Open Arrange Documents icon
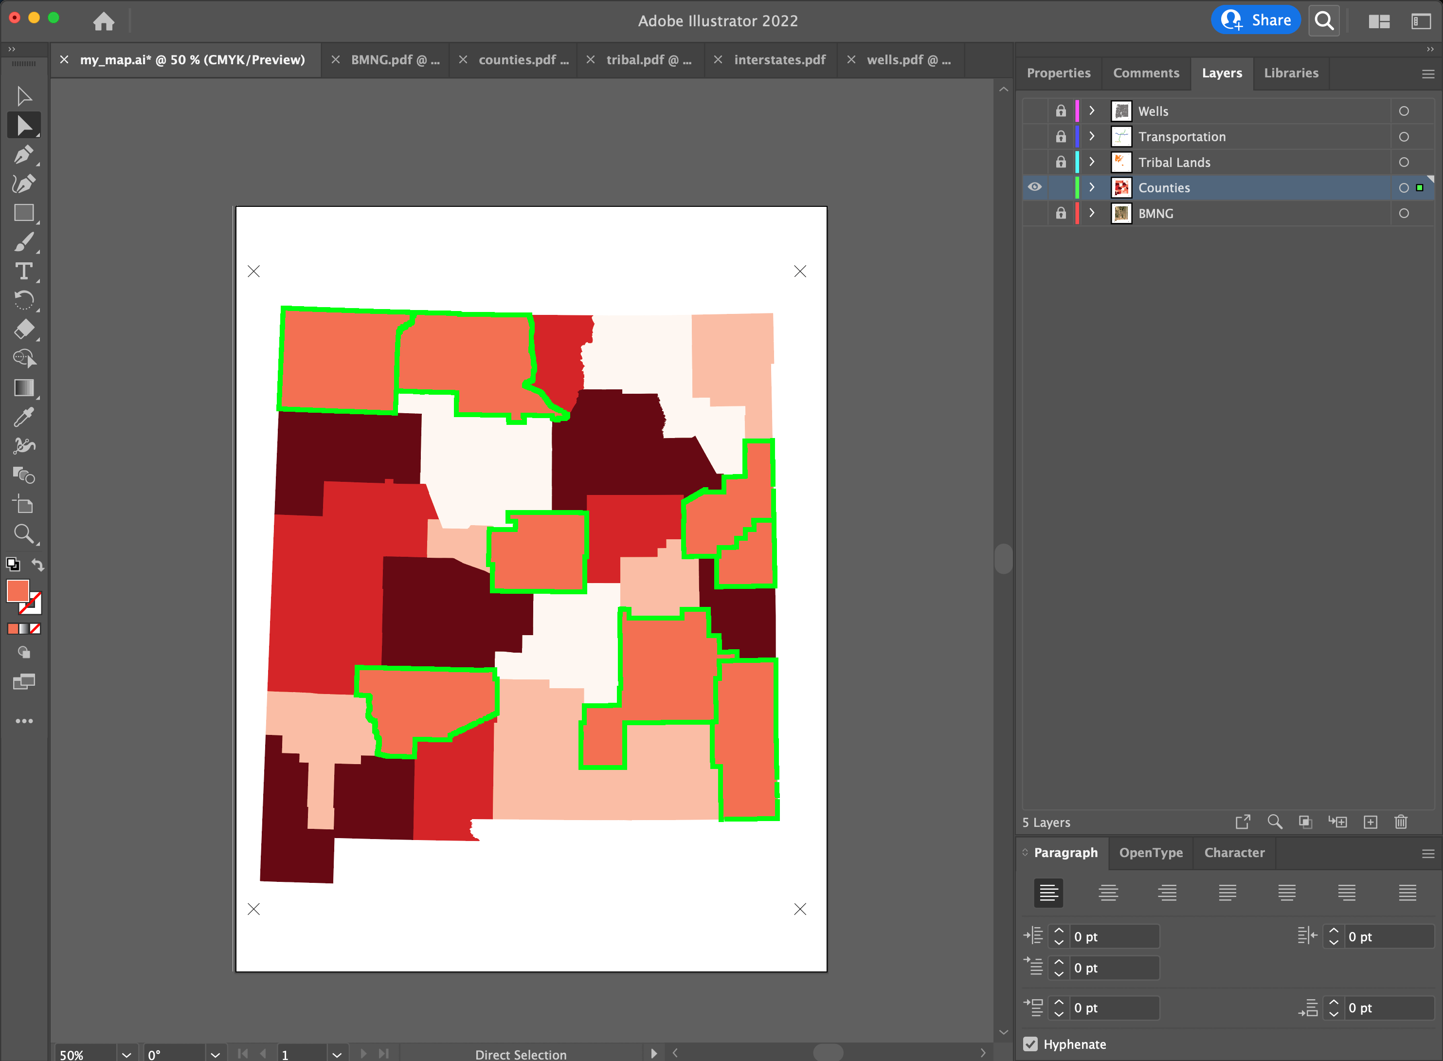This screenshot has width=1443, height=1061. [1379, 21]
